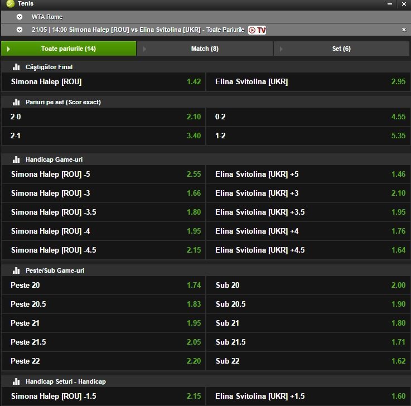Click chart icon beside Handicap Game-uri
411x406 pixels.
pos(16,159)
